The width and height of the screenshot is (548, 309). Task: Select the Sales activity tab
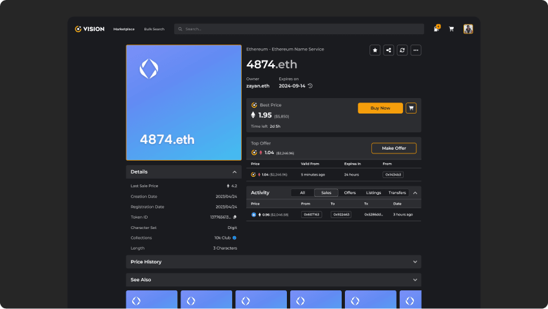point(326,193)
